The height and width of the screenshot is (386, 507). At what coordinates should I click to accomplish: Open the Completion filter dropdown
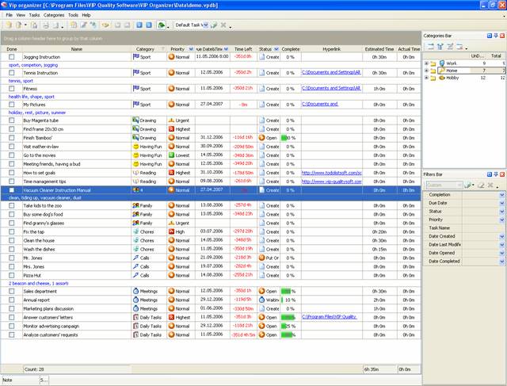click(x=501, y=194)
